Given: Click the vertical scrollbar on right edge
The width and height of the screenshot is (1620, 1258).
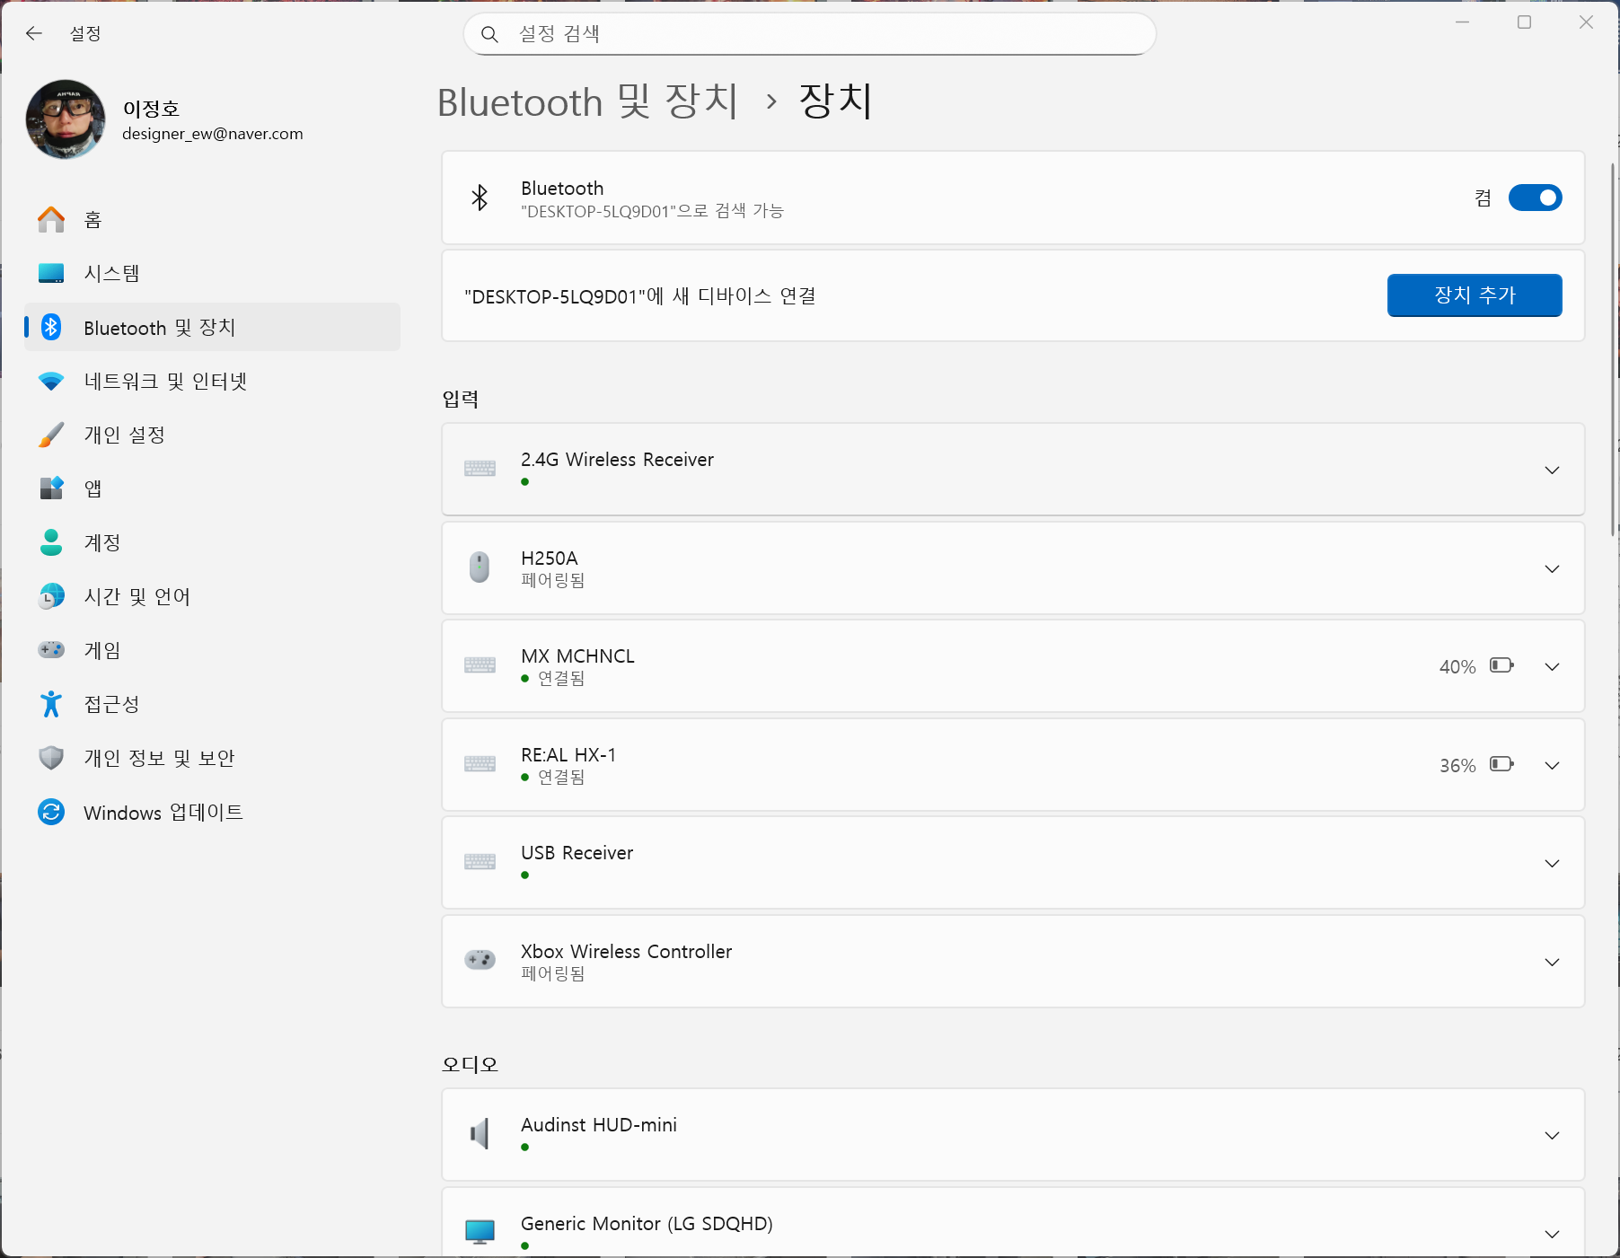Looking at the screenshot, I should [1613, 350].
